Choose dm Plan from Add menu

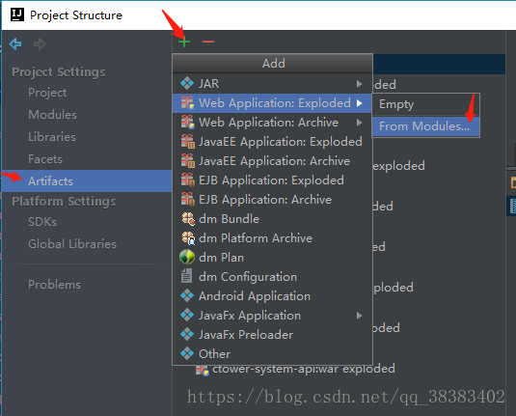pos(272,258)
